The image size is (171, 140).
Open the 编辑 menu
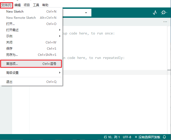18,5
